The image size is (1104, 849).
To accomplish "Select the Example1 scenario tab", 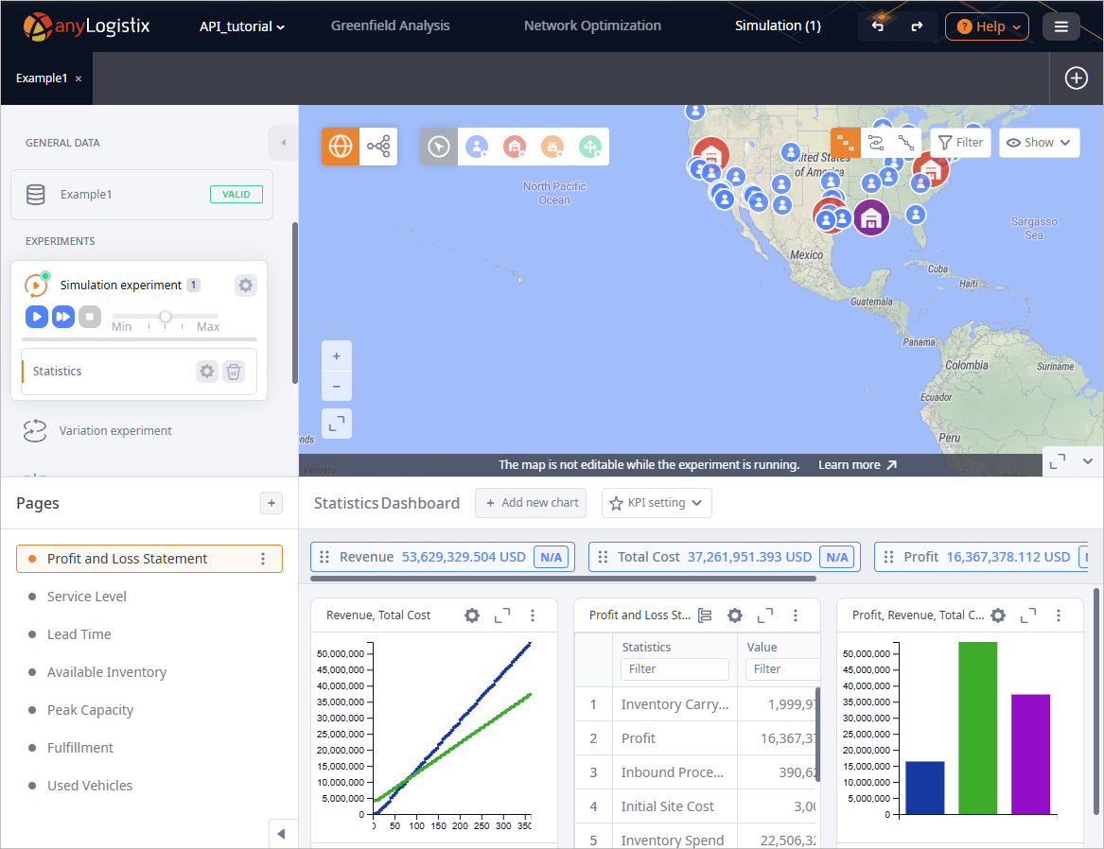I will (x=42, y=78).
